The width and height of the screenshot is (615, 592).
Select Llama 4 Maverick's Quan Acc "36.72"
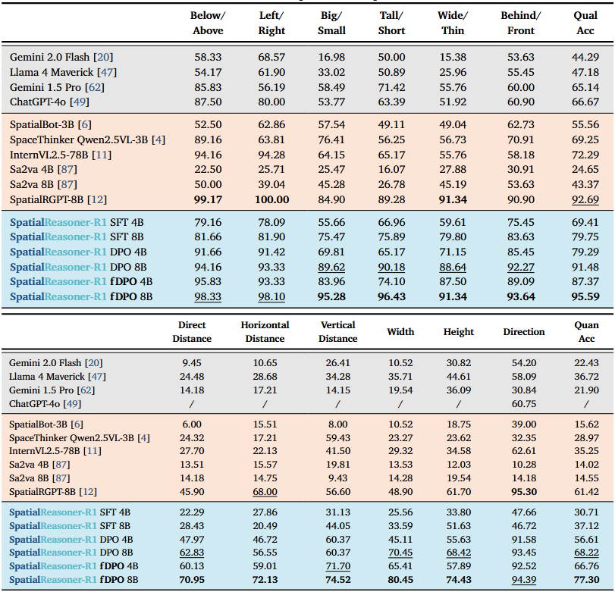coord(586,377)
